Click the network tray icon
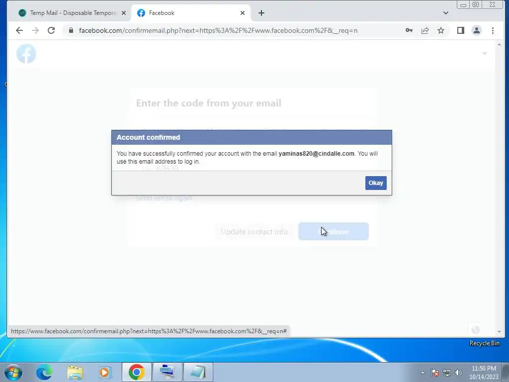Viewport: 509px width, 382px height. pos(447,373)
